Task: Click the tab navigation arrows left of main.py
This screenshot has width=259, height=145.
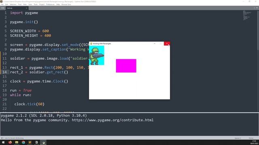Action: (x=3, y=8)
